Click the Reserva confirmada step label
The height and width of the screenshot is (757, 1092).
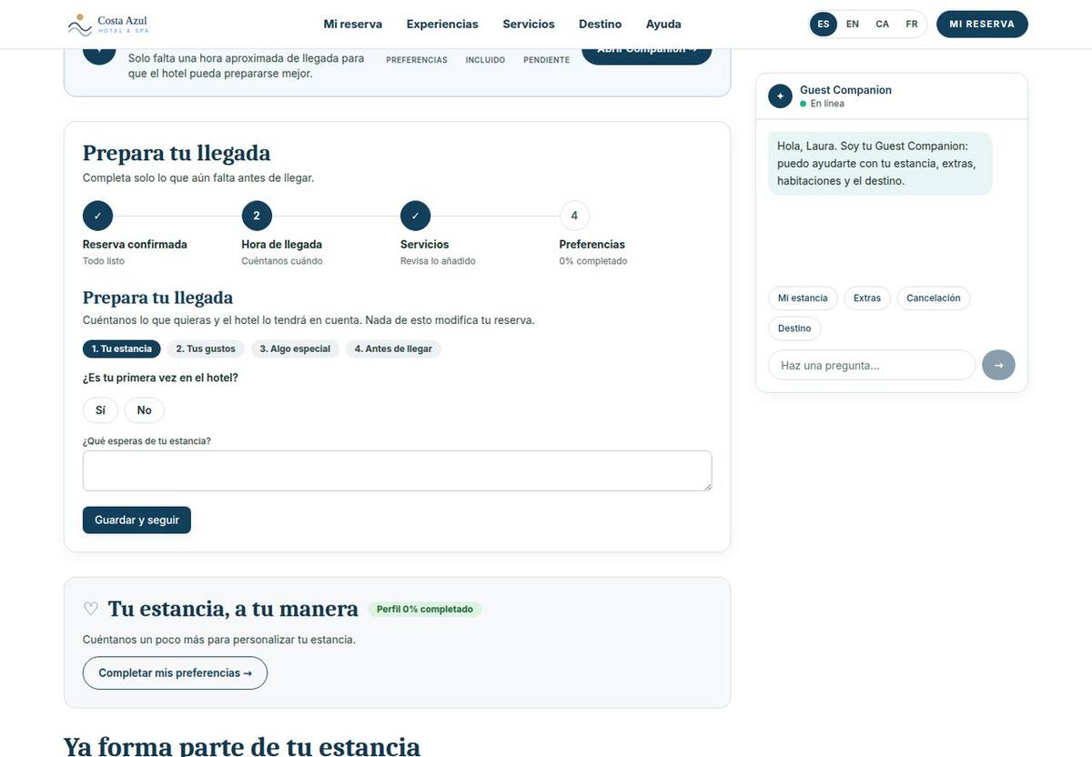pos(135,245)
